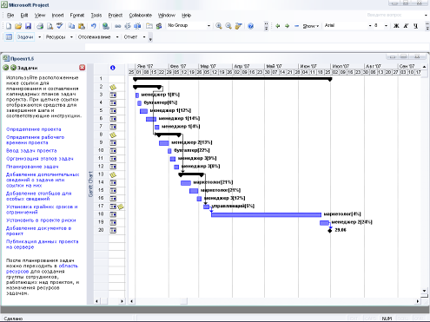This screenshot has height=322, width=430.
Task: Click the 29.06 milestone diamond
Action: pyautogui.click(x=330, y=231)
